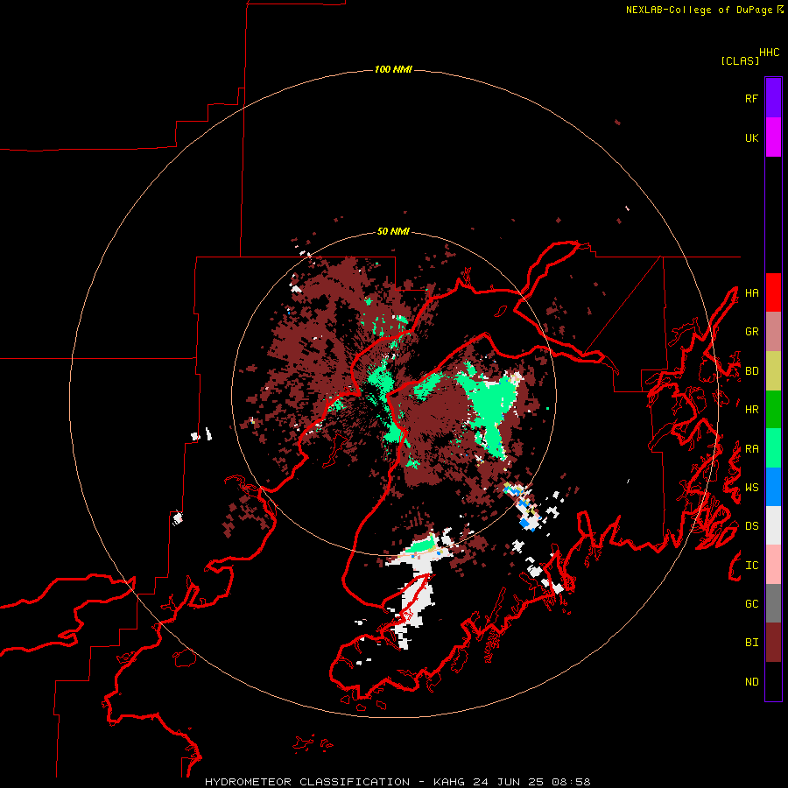Select the BD yellow legend swatch
The image size is (788, 788).
point(773,371)
